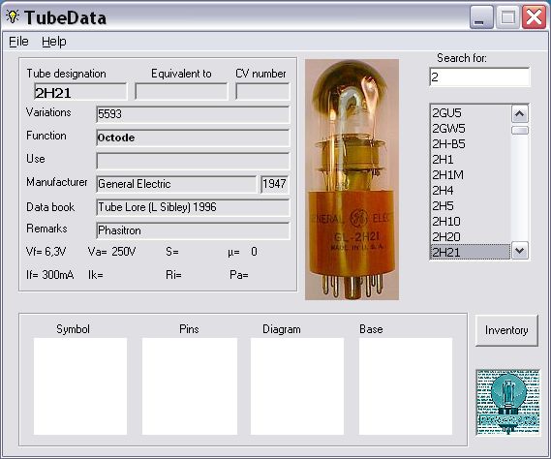Click the empty Diagram image box
Image resolution: width=551 pixels, height=459 pixels.
pos(297,386)
